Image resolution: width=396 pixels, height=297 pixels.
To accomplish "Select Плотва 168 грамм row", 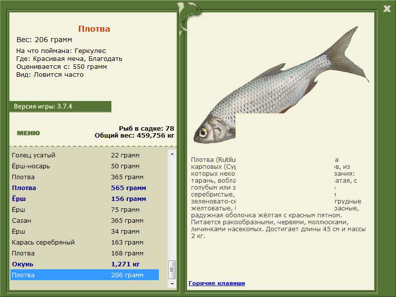I will point(85,253).
